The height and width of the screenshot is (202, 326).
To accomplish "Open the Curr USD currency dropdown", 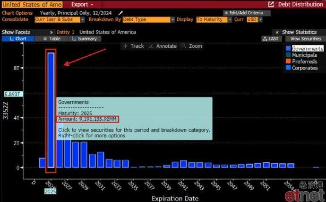I will 260,19.
